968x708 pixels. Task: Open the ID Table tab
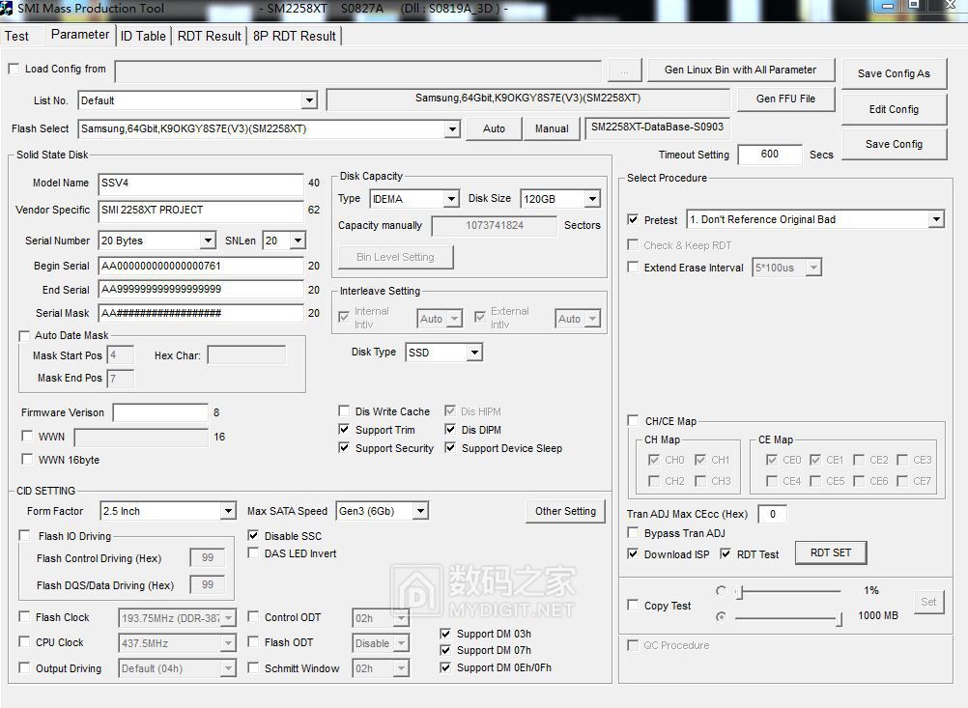click(x=143, y=36)
